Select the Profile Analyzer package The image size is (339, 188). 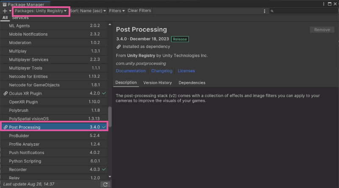point(54,144)
